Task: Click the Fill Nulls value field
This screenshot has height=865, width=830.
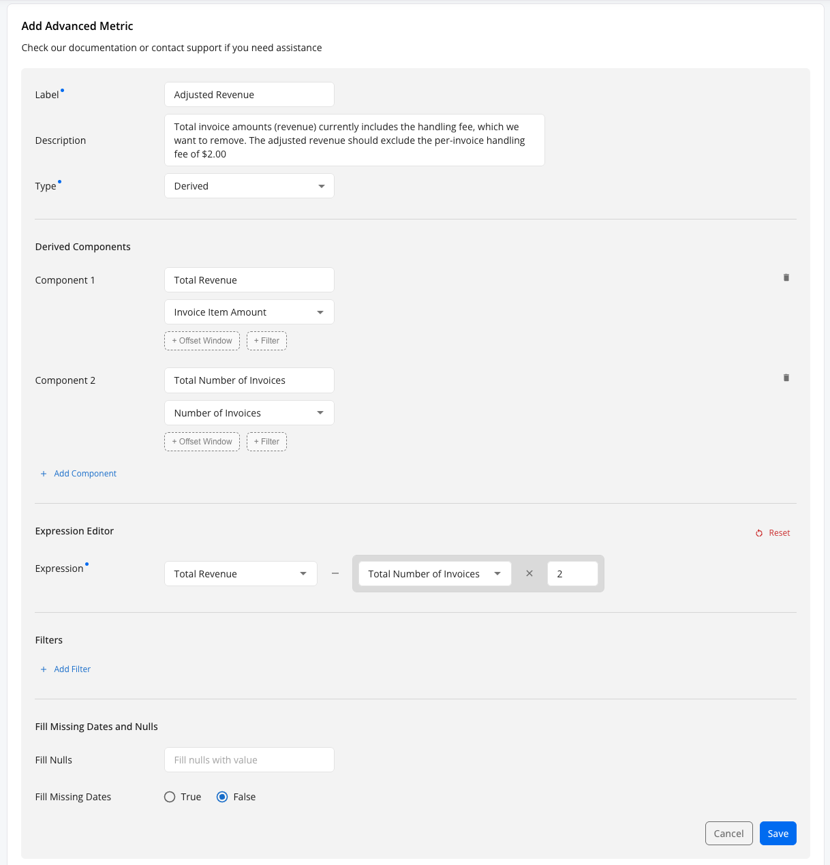Action: point(249,760)
